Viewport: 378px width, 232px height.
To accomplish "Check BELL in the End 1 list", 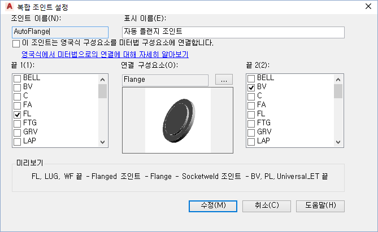I will 18,78.
